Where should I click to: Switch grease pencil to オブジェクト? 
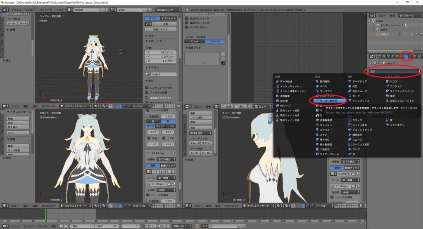point(169,18)
